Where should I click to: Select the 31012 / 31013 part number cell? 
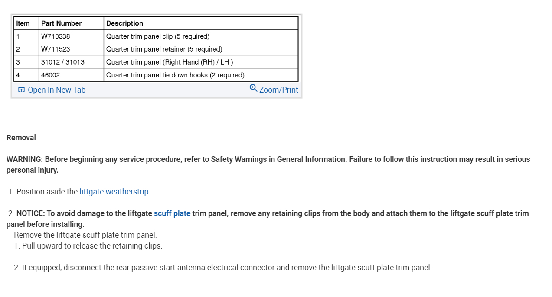(63, 62)
